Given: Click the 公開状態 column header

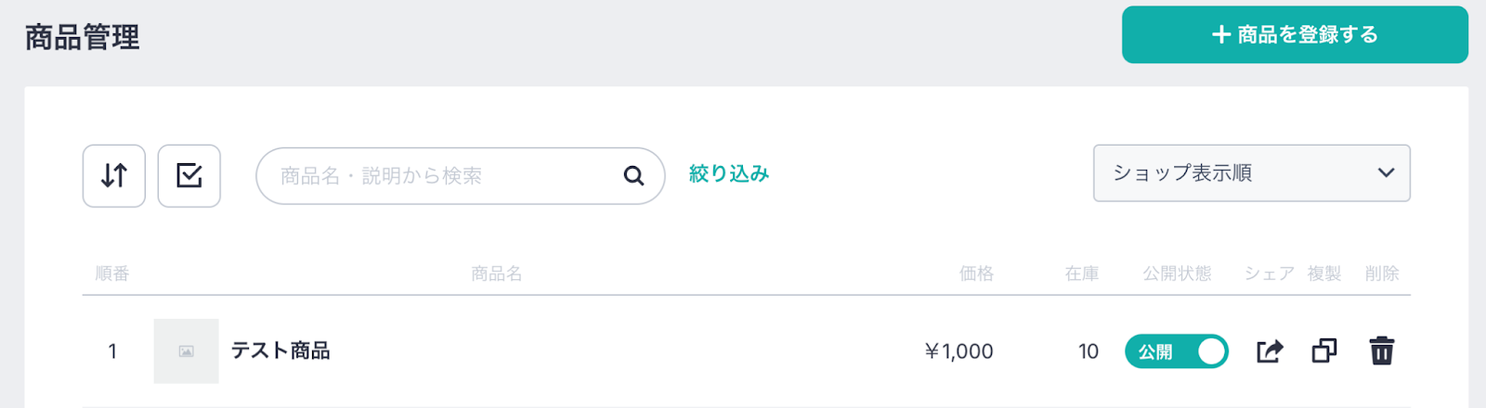Looking at the screenshot, I should click(1177, 274).
